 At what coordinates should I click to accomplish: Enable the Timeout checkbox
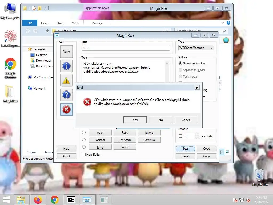[180, 136]
